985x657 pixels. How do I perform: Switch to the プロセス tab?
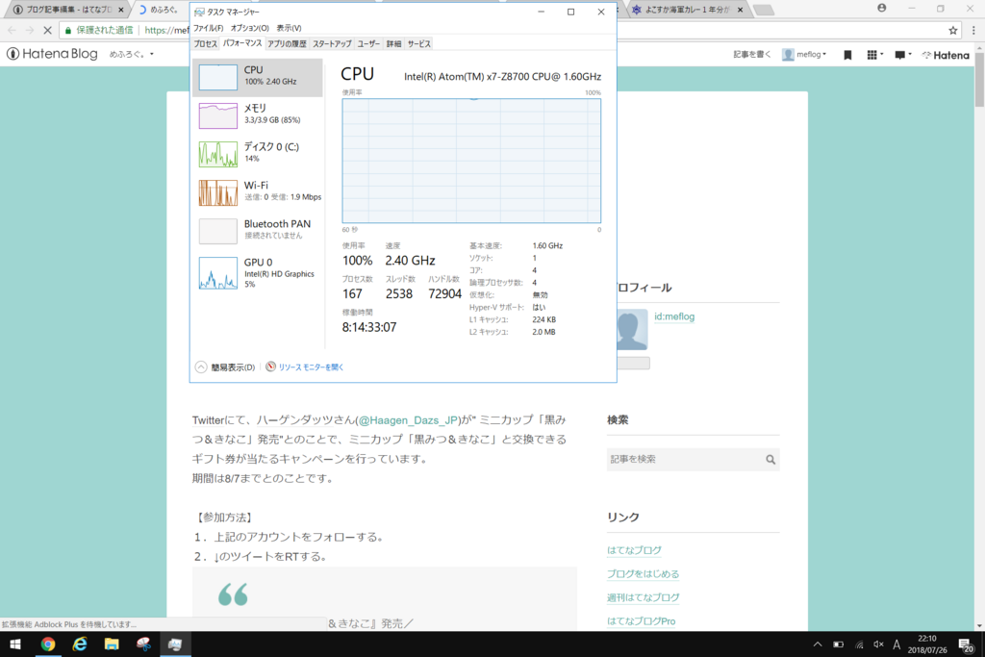[206, 44]
